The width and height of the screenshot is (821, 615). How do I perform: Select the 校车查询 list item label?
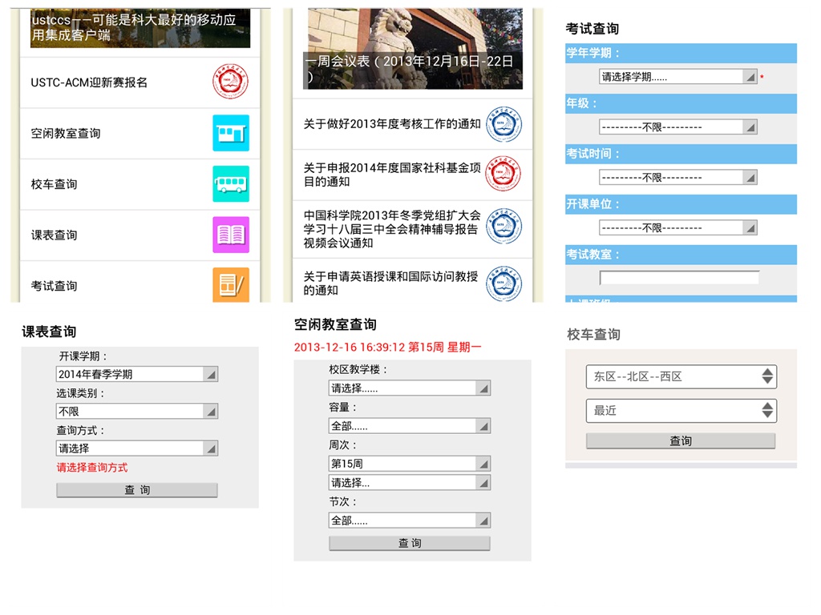(x=55, y=184)
